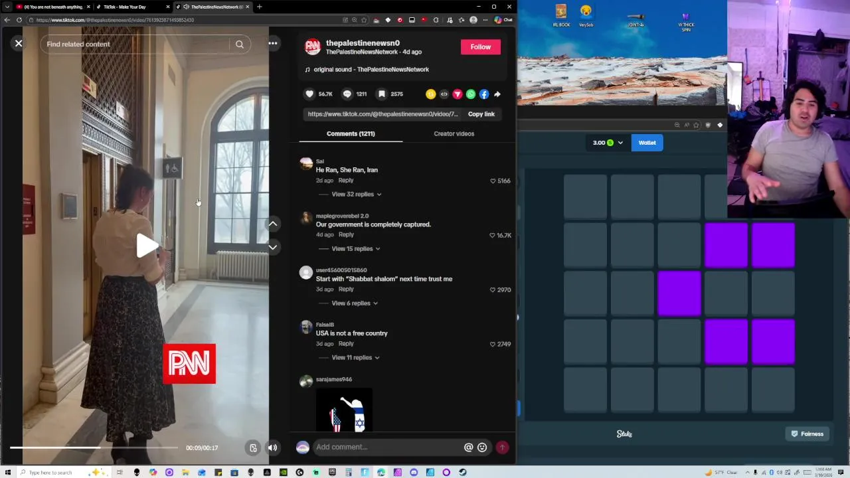
Task: Like the "Shabbat shalom" comment heart
Action: 493,289
